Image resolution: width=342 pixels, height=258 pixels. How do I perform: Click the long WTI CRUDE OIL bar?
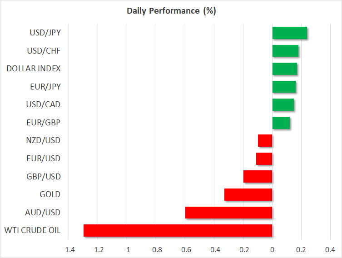coord(178,230)
